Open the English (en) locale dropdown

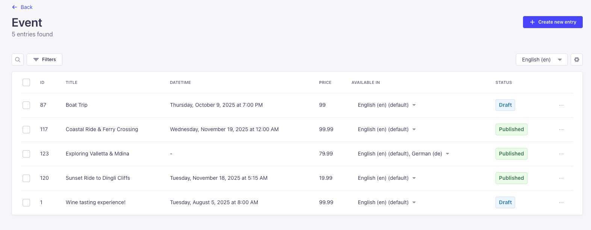click(x=541, y=60)
